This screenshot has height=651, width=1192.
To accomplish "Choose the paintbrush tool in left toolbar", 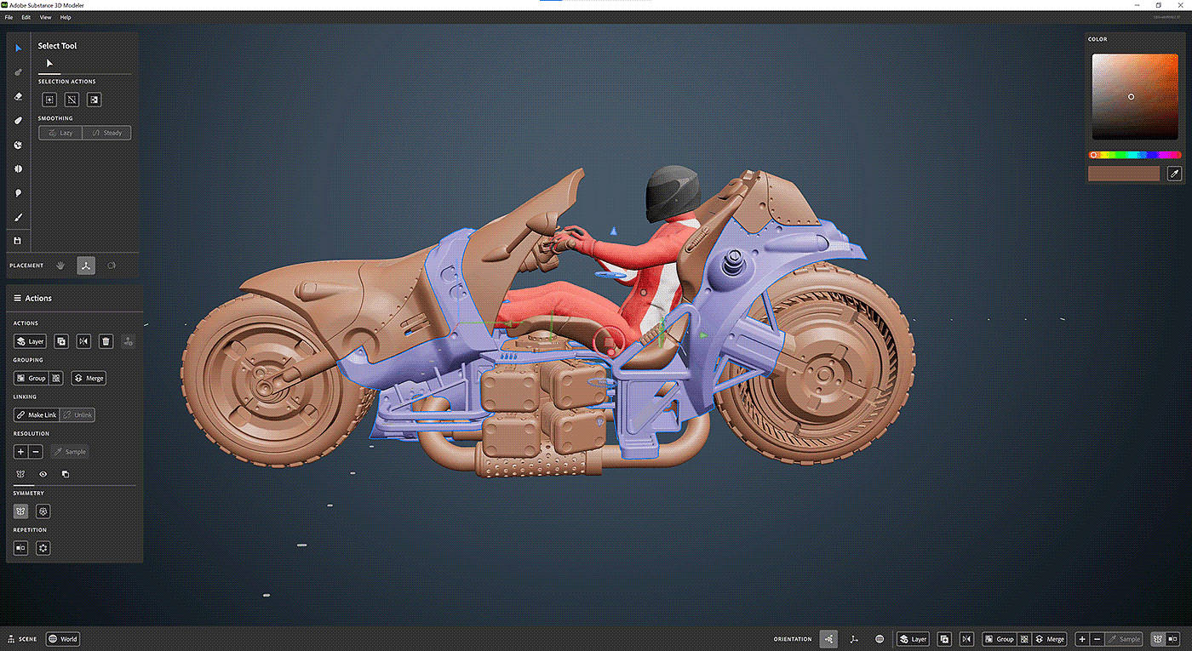I will point(19,217).
